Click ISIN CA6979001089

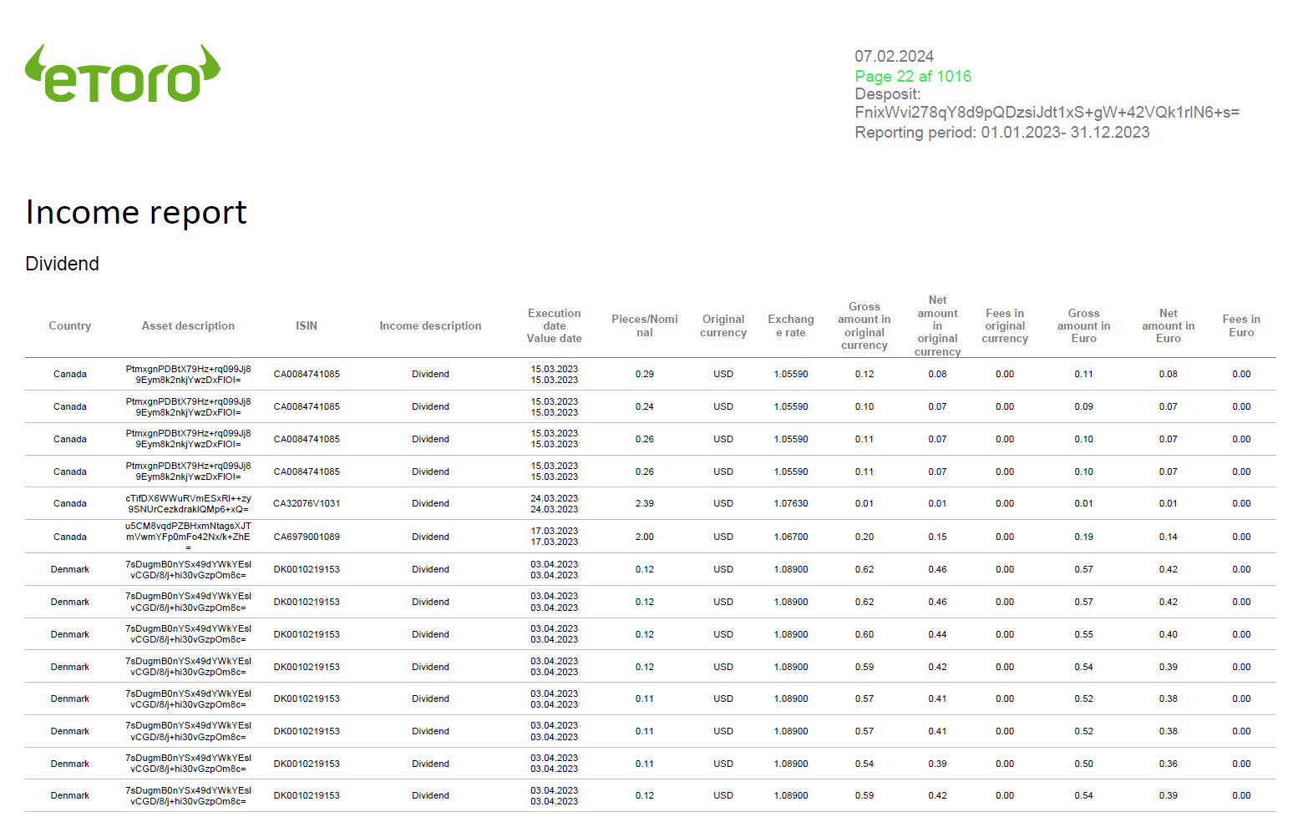307,537
